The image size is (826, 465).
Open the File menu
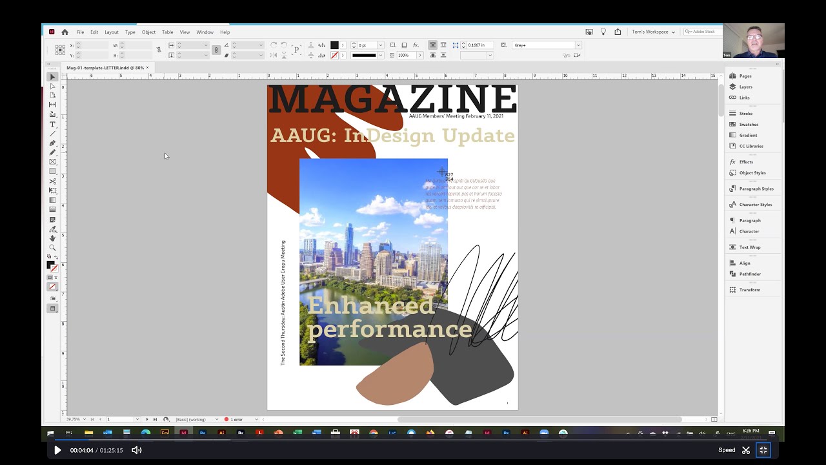81,32
